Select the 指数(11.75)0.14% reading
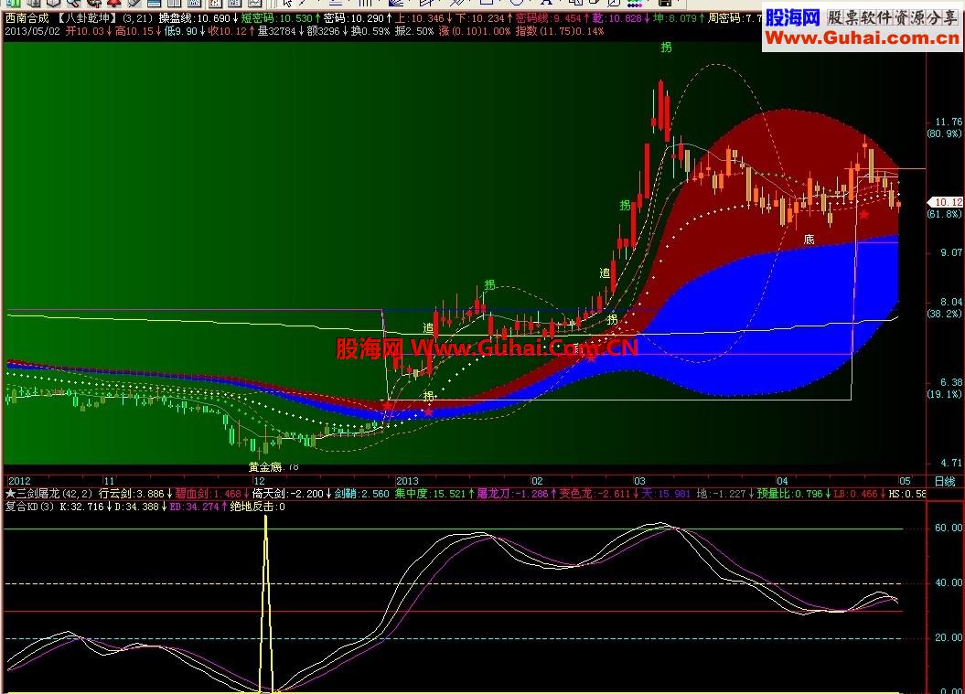 [x=560, y=31]
